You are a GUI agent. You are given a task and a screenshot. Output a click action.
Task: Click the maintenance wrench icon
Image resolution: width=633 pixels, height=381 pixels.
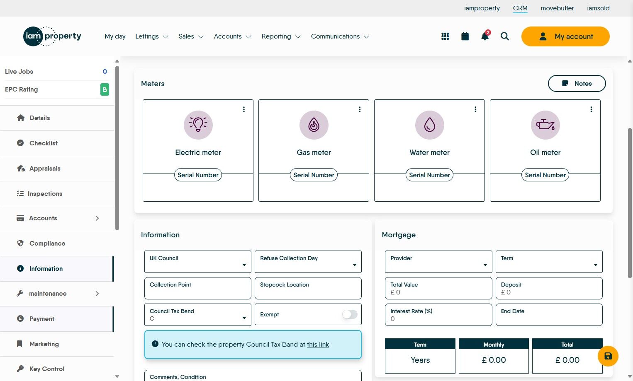tap(20, 293)
